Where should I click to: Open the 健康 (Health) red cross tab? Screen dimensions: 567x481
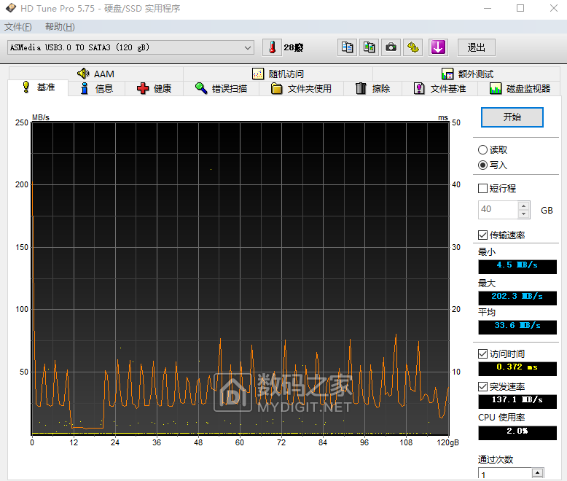tap(154, 88)
